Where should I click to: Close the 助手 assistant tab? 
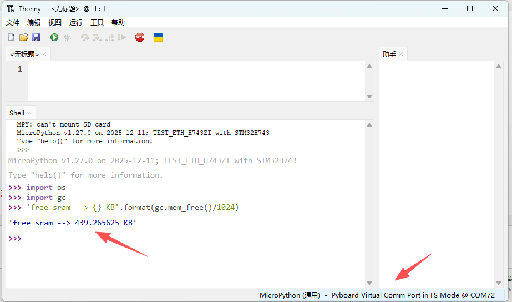click(402, 54)
